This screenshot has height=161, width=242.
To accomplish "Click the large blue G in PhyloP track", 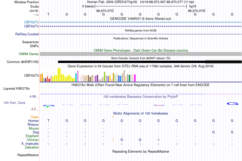I will [x=232, y=104].
